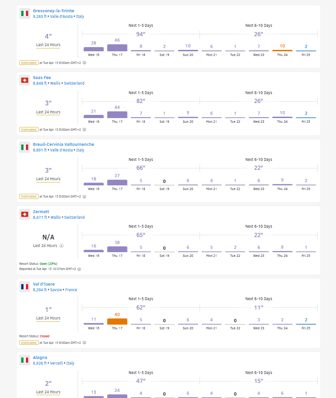The height and width of the screenshot is (398, 336).
Task: Follow the Wallis region link under Saas Fee
Action: click(x=55, y=83)
